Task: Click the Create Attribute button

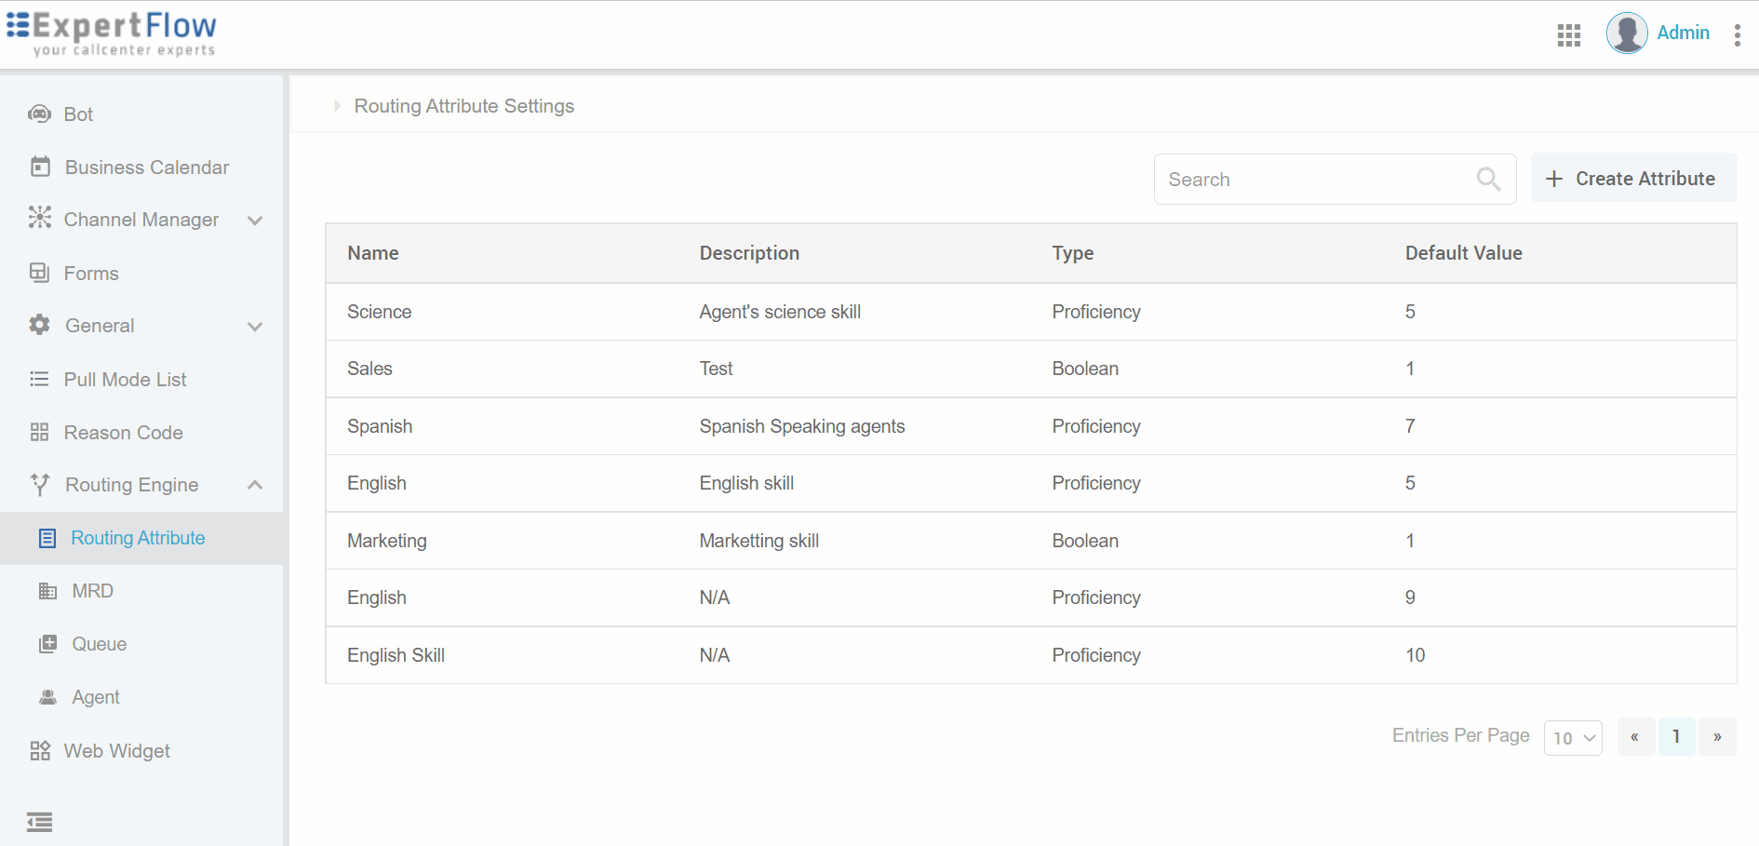Action: pos(1632,178)
